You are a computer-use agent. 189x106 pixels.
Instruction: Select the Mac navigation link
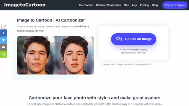pos(126,5)
